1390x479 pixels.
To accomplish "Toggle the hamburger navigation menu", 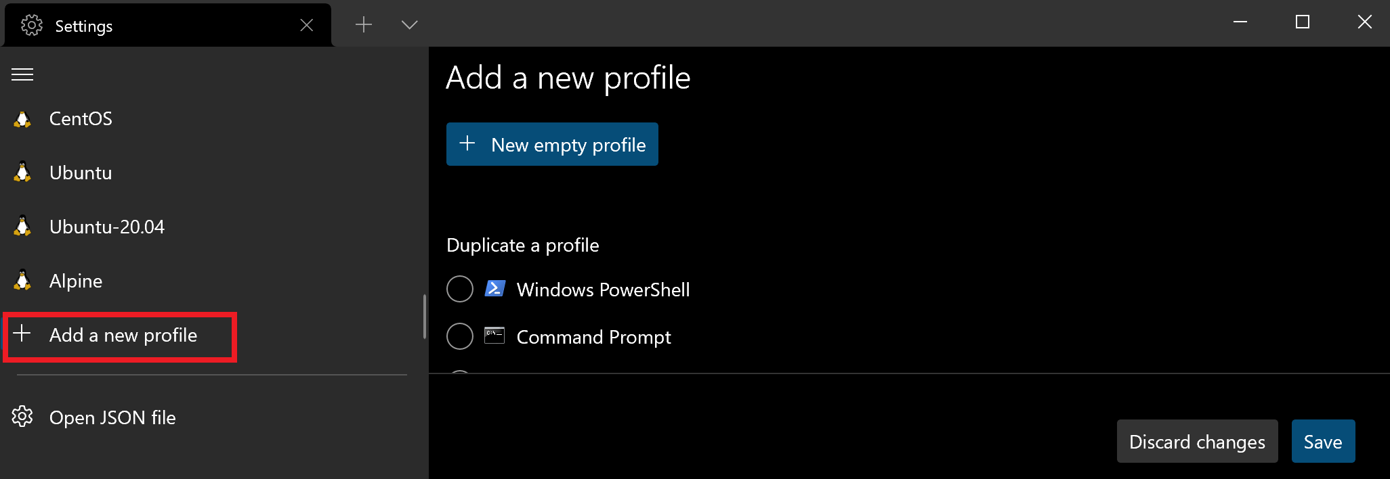I will point(22,74).
